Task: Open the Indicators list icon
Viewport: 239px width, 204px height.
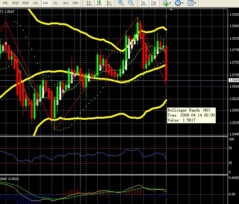Action: [x=165, y=3]
